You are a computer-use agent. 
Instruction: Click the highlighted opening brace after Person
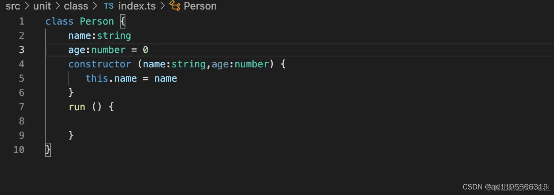[x=123, y=21]
